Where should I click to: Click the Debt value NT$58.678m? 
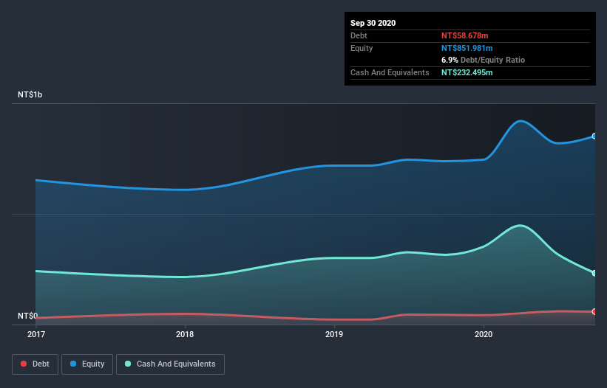click(x=464, y=35)
